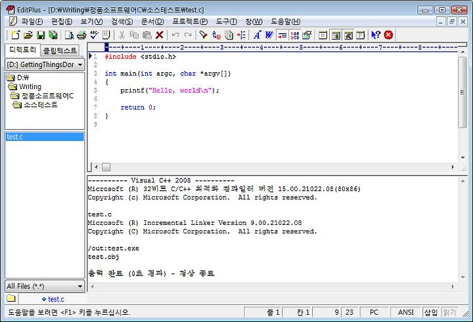Click the Undo arrow icon

click(175, 35)
